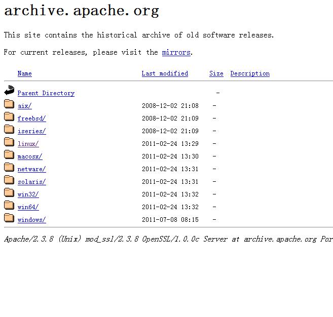Click the Parent Directory back-arrow icon
333x317 pixels.
9,90
